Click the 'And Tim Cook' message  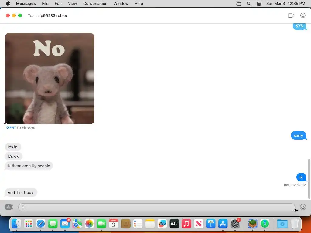click(x=20, y=192)
